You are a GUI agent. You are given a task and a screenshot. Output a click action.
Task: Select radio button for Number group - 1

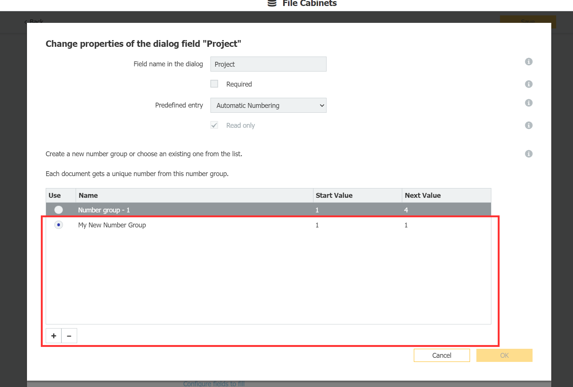pos(58,210)
